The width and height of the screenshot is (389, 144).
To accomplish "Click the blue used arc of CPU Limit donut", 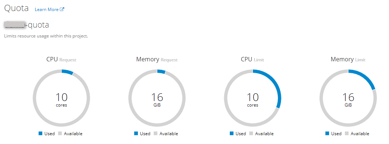I will tap(276, 83).
